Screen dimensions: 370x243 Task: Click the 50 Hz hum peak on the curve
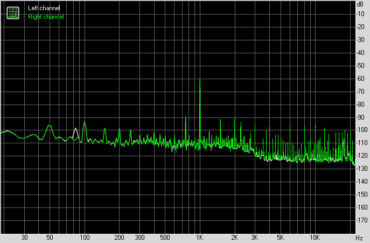click(x=50, y=126)
